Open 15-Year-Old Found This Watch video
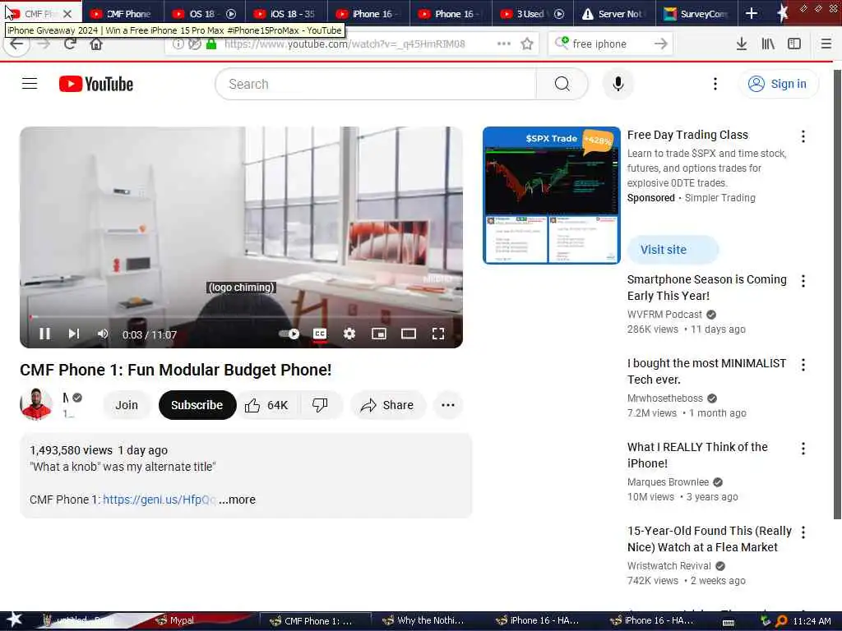Image resolution: width=842 pixels, height=631 pixels. (710, 539)
